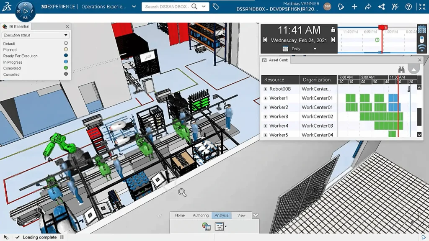
Task: Click the tag icon beside search
Action: click(x=216, y=7)
